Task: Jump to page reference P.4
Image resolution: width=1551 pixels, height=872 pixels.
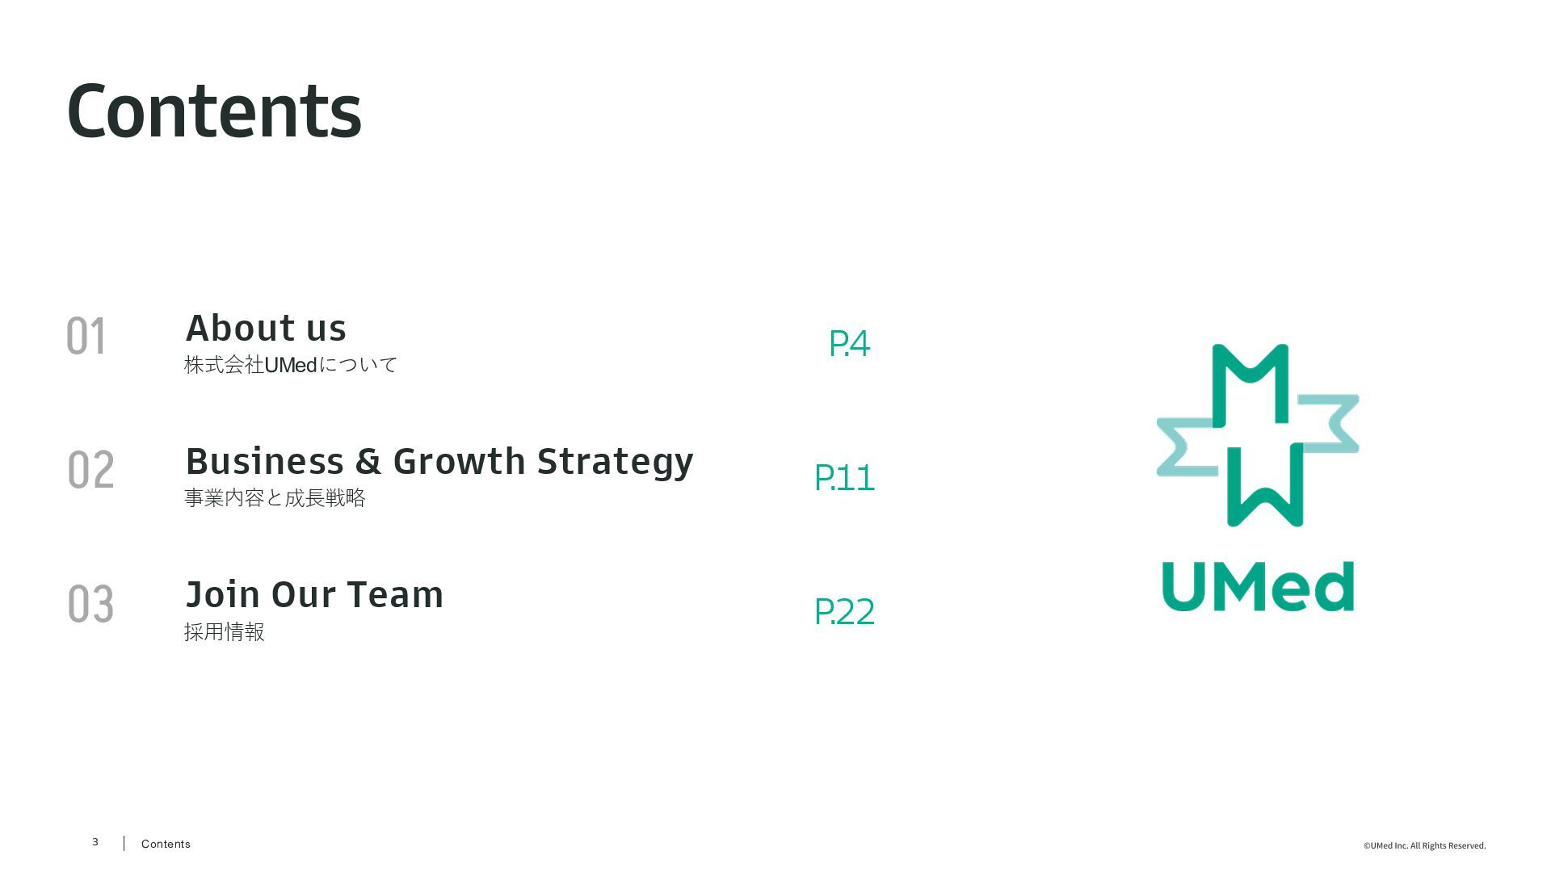Action: [x=849, y=344]
